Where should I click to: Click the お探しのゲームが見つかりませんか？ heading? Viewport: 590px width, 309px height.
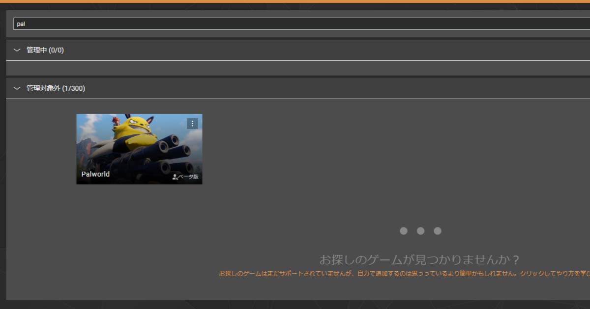(419, 259)
